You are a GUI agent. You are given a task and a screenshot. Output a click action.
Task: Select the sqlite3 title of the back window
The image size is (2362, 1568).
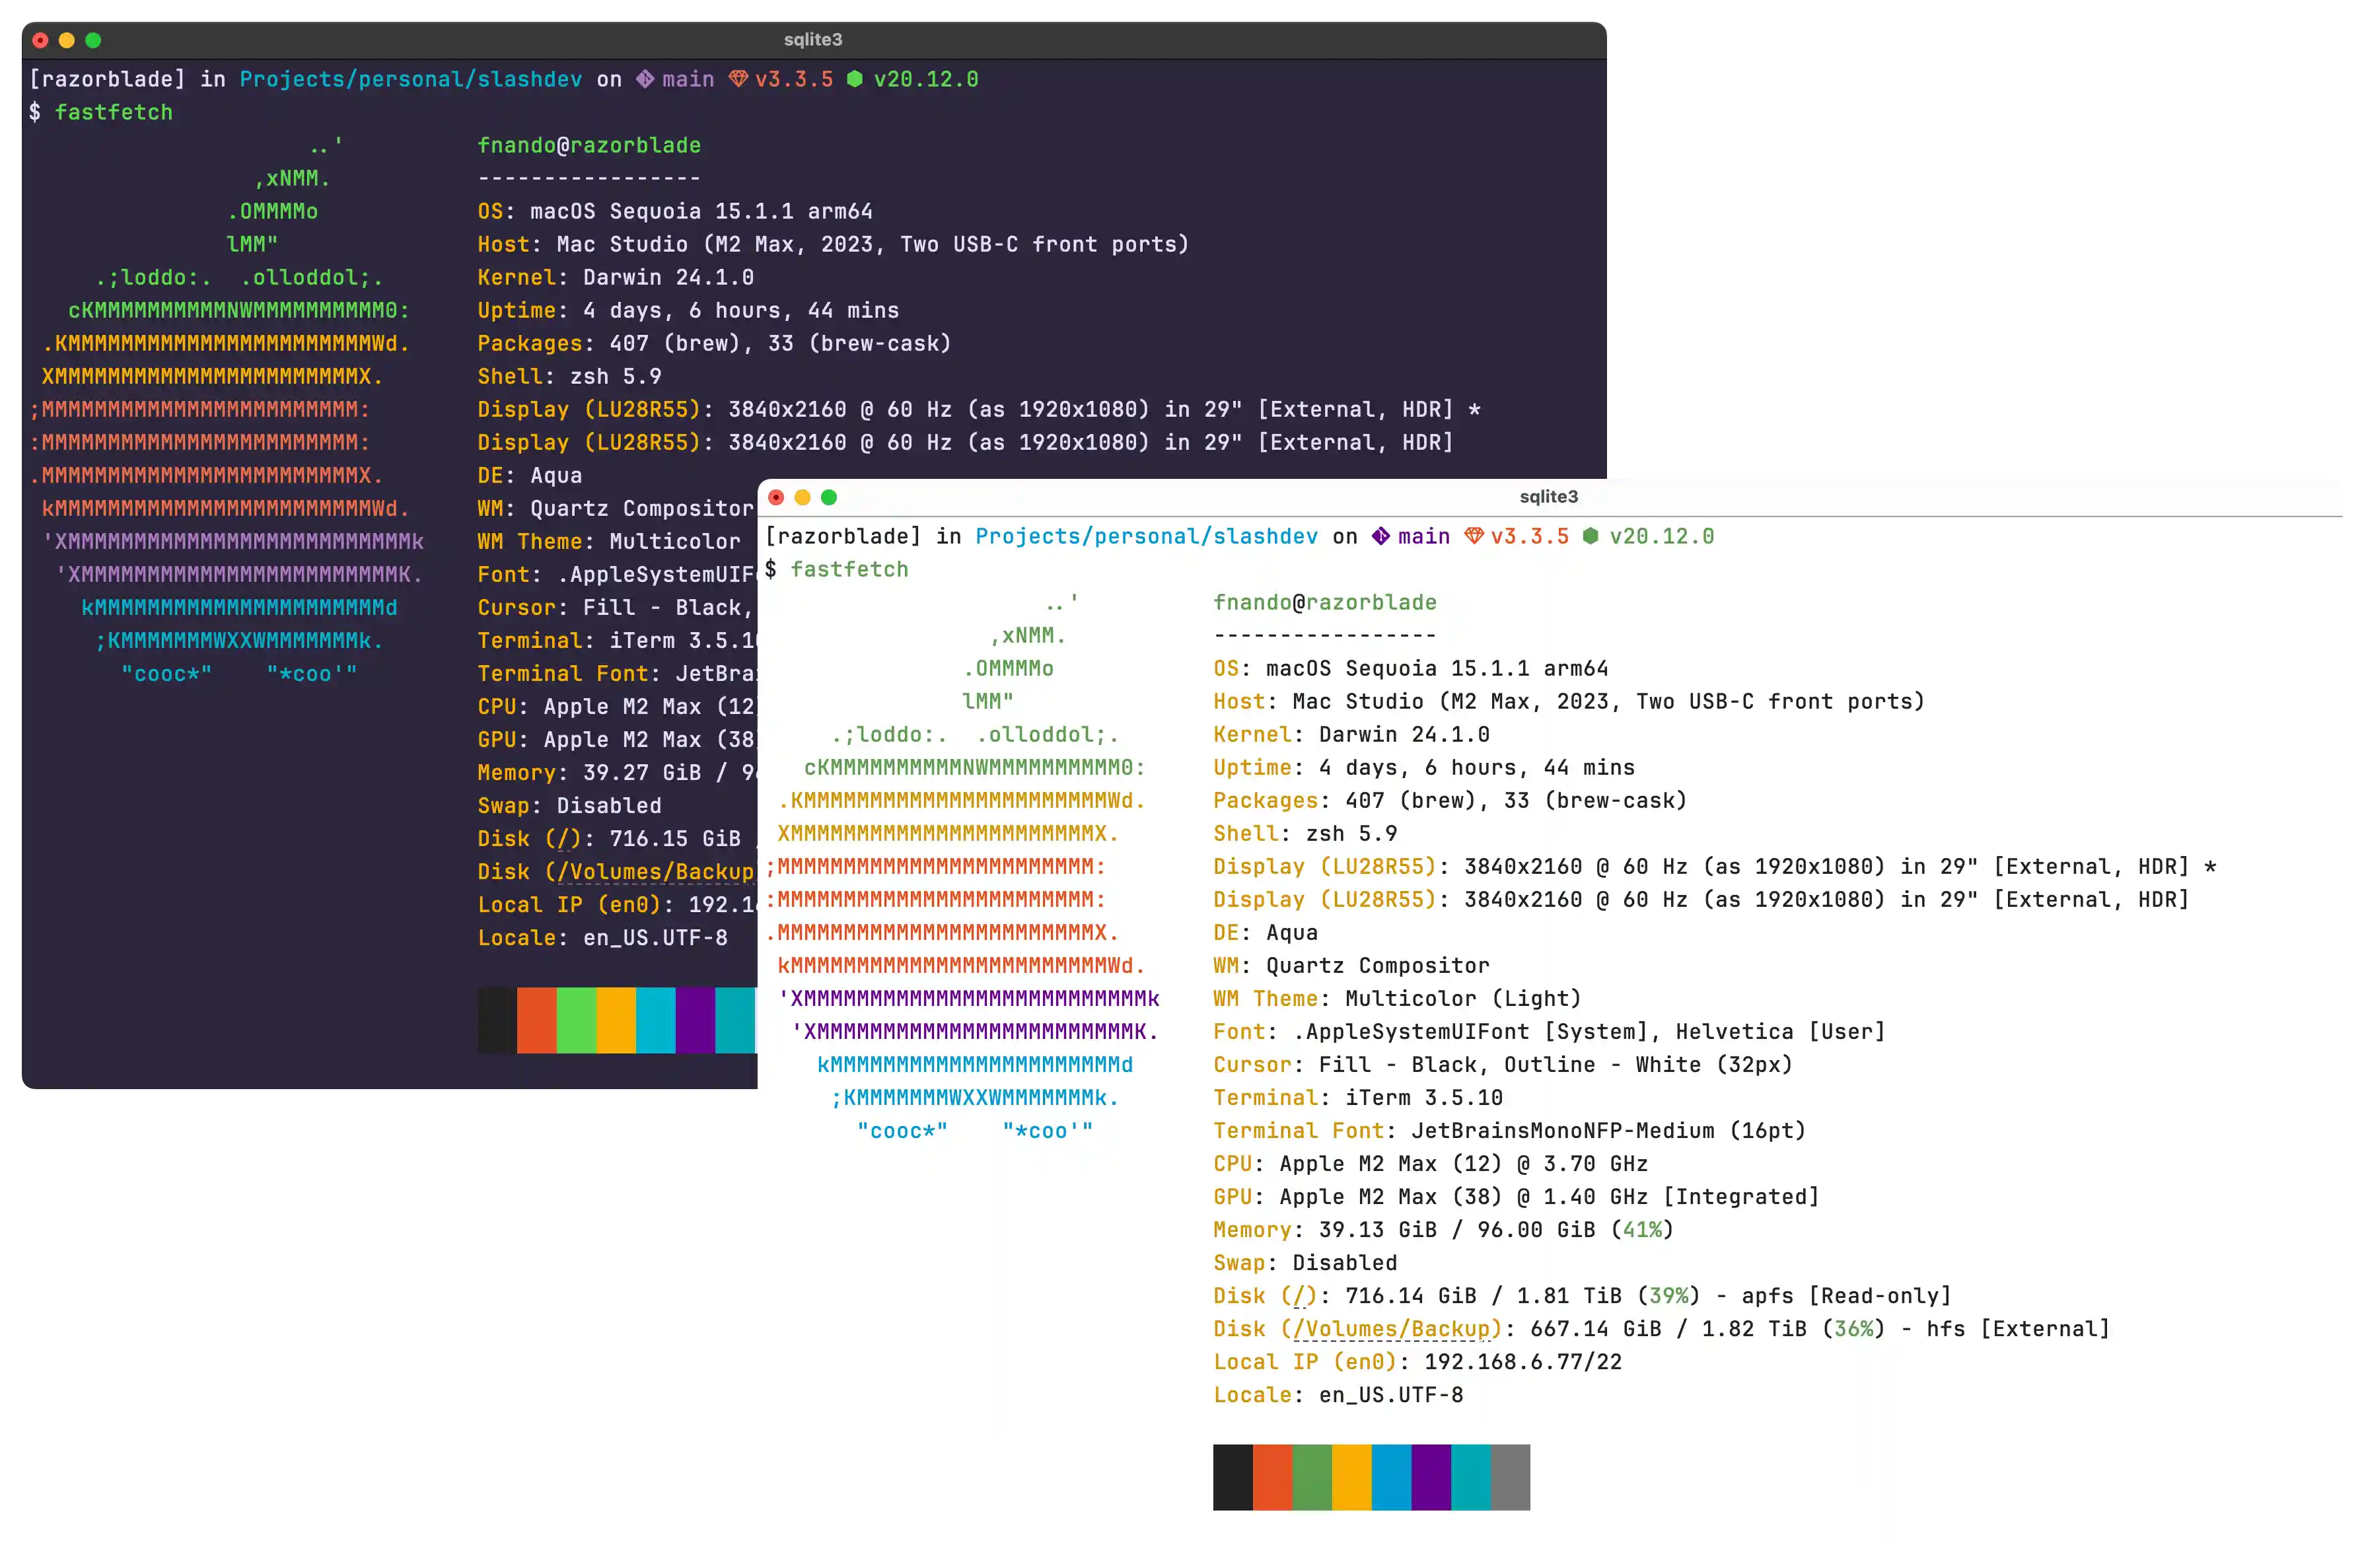[812, 40]
